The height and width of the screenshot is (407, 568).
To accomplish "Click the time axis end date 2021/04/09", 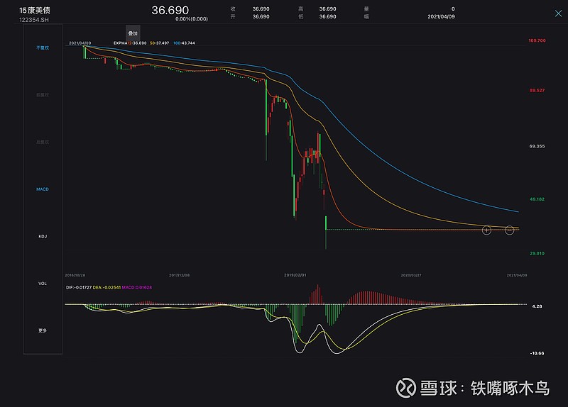I will (517, 275).
